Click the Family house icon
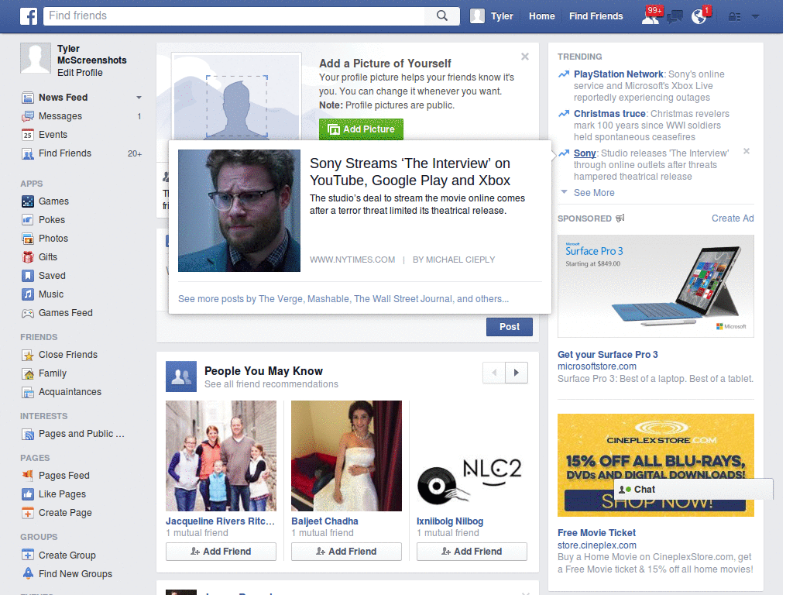Viewport: 793px width, 595px height. click(28, 374)
